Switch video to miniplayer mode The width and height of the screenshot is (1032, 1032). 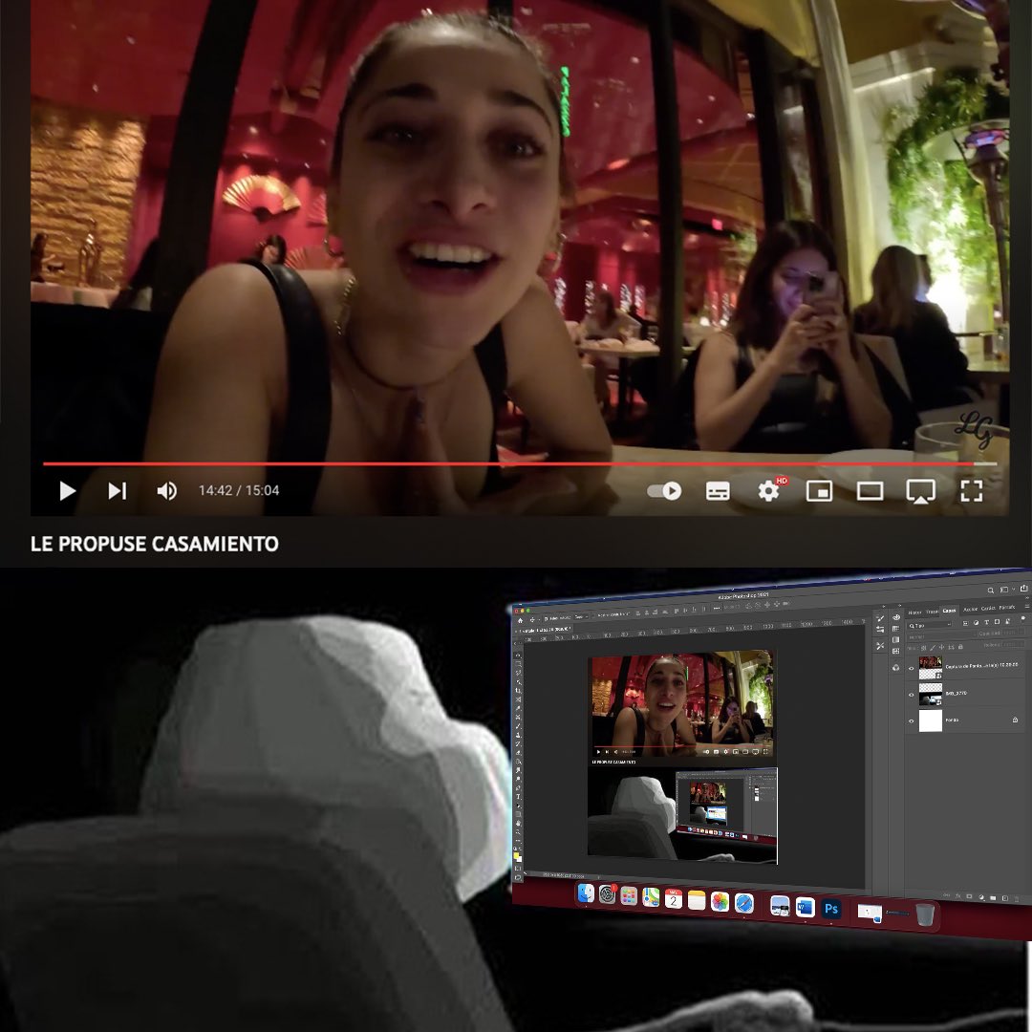coord(820,490)
